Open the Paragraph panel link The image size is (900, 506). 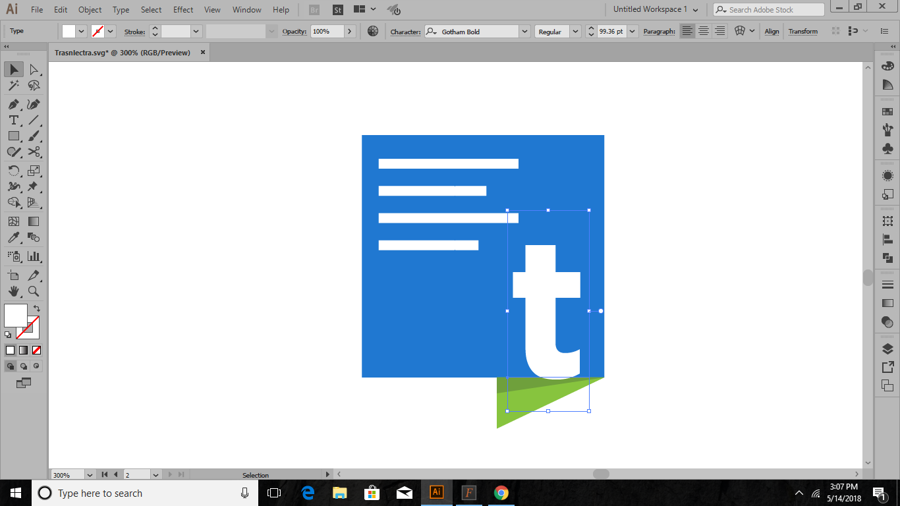[659, 32]
